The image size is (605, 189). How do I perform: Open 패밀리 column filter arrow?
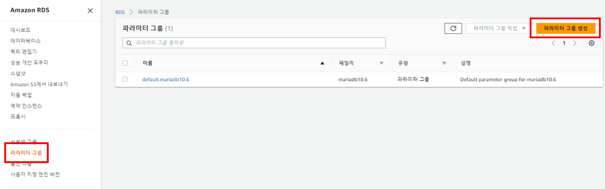(x=381, y=63)
